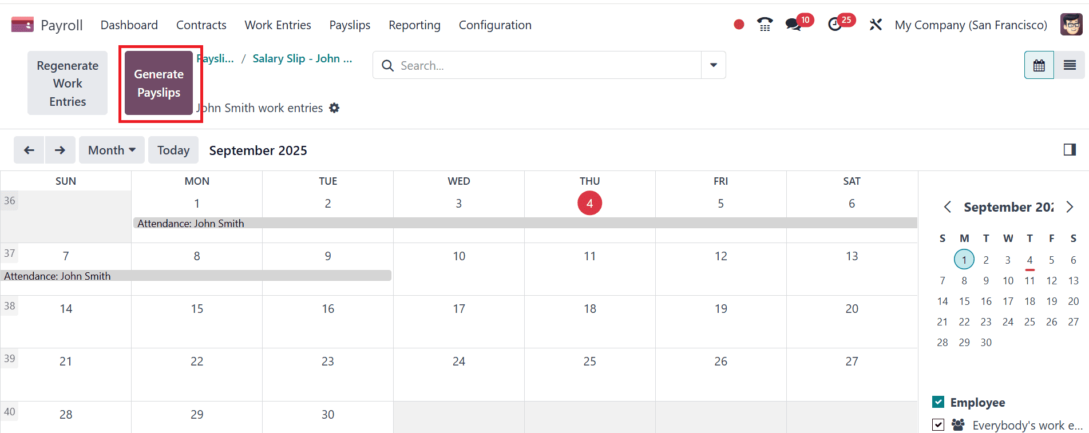Go to the previous calendar period
The image size is (1089, 433).
coord(29,150)
